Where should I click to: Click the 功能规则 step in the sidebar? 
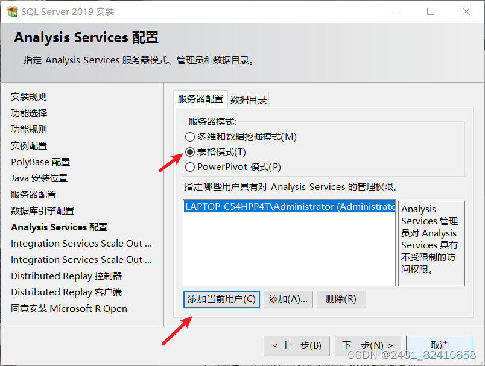(x=29, y=129)
